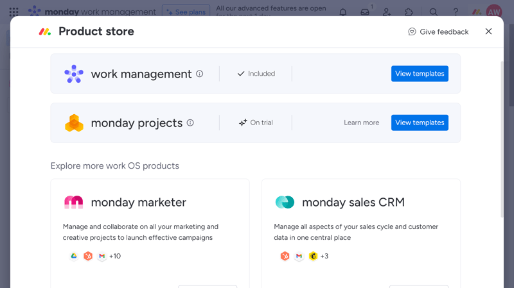This screenshot has height=288, width=514.
Task: Click the Gmail icon in sales CRM card
Action: pyautogui.click(x=299, y=256)
